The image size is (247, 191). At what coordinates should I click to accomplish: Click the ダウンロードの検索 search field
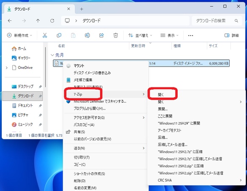coord(217,21)
